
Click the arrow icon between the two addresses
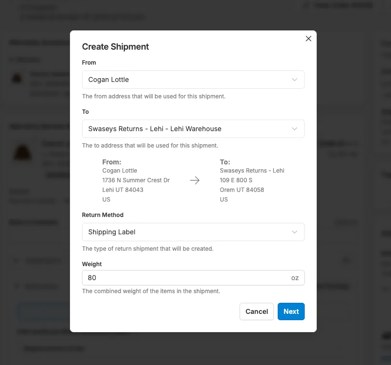[195, 180]
